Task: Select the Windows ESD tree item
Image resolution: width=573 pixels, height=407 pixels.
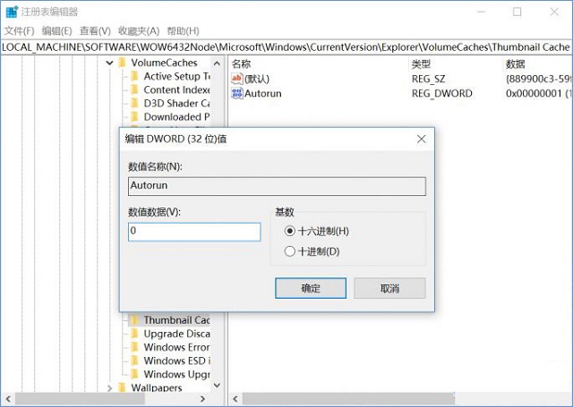Action: 177,360
